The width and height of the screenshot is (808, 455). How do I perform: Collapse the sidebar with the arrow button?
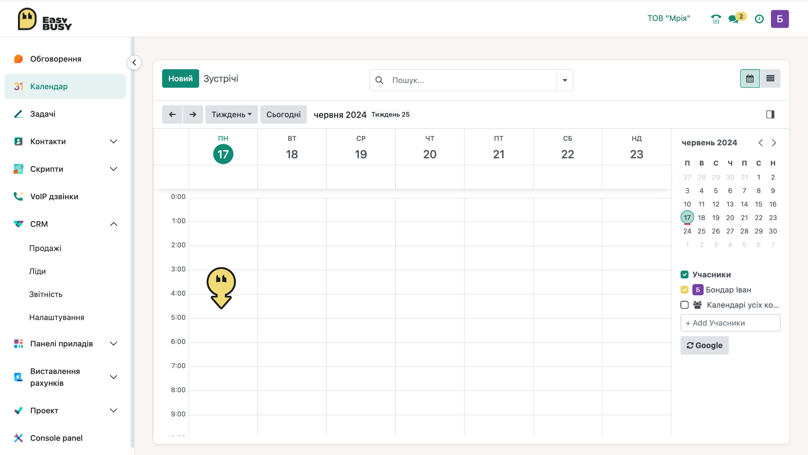[x=134, y=63]
